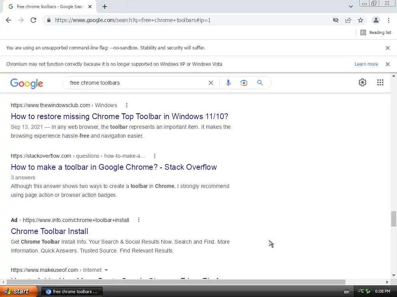The width and height of the screenshot is (397, 297).
Task: Close the 'free chrome toolbars' tab
Action: tap(90, 7)
